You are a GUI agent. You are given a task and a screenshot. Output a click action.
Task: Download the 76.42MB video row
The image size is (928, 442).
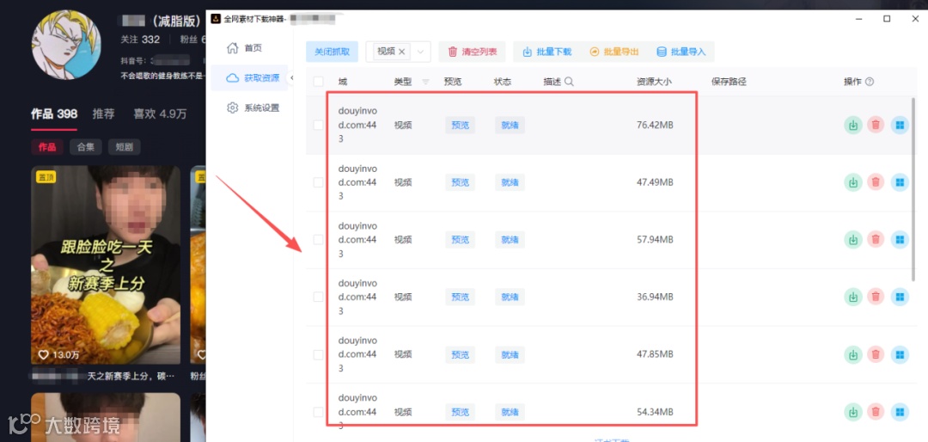853,125
